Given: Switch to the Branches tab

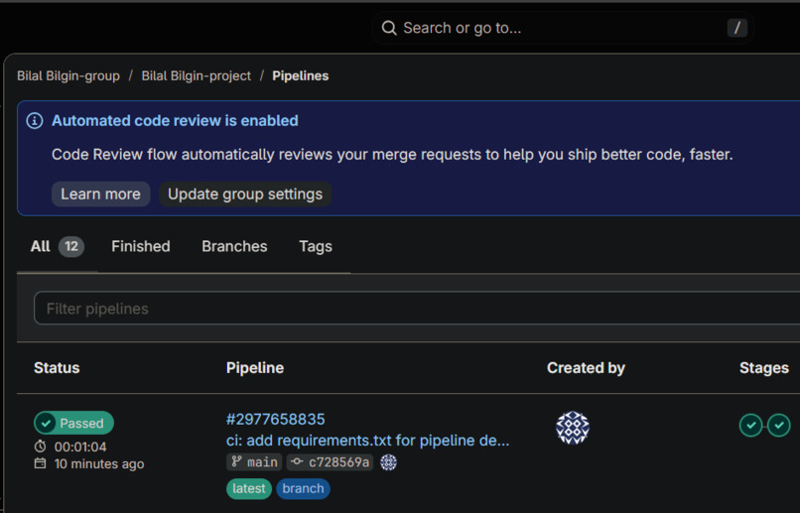Looking at the screenshot, I should 234,247.
